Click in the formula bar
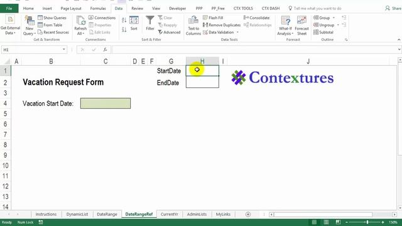 pyautogui.click(x=254, y=50)
